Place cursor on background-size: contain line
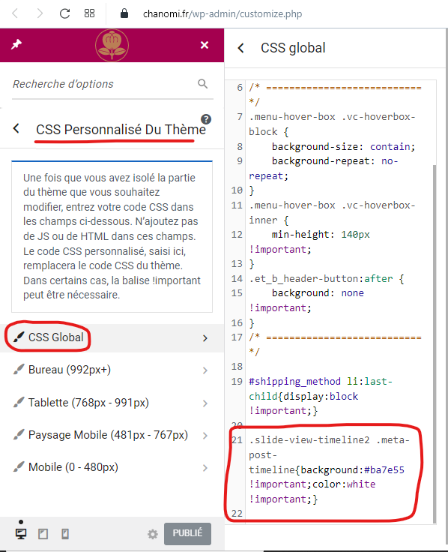Viewport: 448px width, 552px height. coord(343,146)
